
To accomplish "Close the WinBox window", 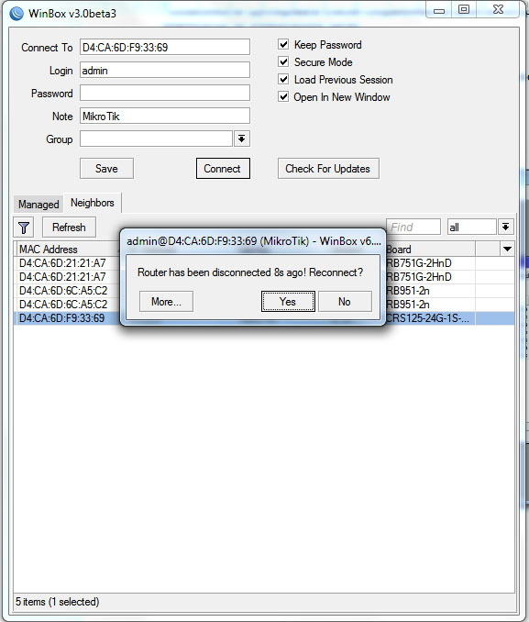I will pos(498,9).
